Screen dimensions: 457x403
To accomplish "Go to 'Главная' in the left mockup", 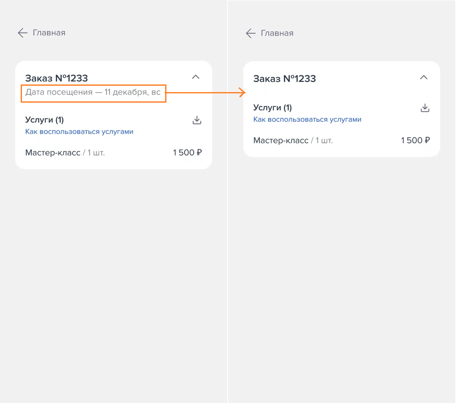I will [x=49, y=33].
